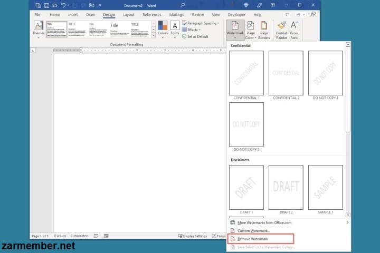The image size is (380, 253).
Task: Switch to the Insert tab
Action: pyautogui.click(x=73, y=15)
